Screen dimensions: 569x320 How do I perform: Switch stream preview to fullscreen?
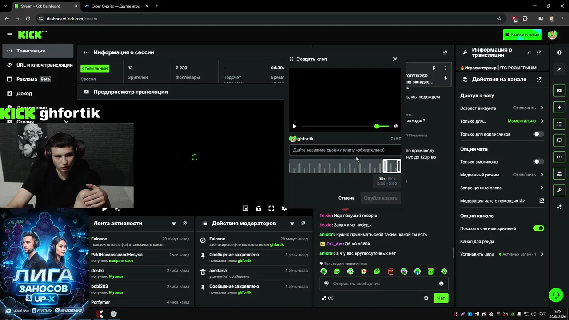pos(271,208)
